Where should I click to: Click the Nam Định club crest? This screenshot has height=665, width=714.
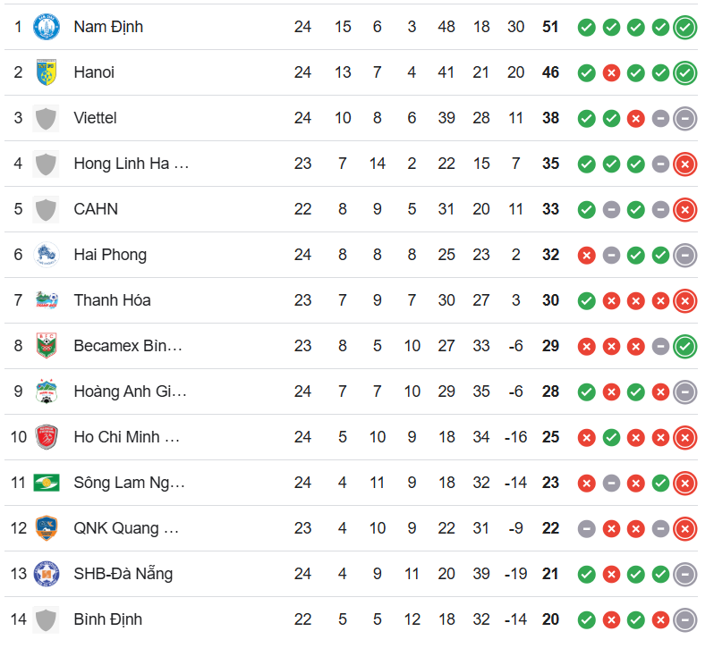point(47,27)
